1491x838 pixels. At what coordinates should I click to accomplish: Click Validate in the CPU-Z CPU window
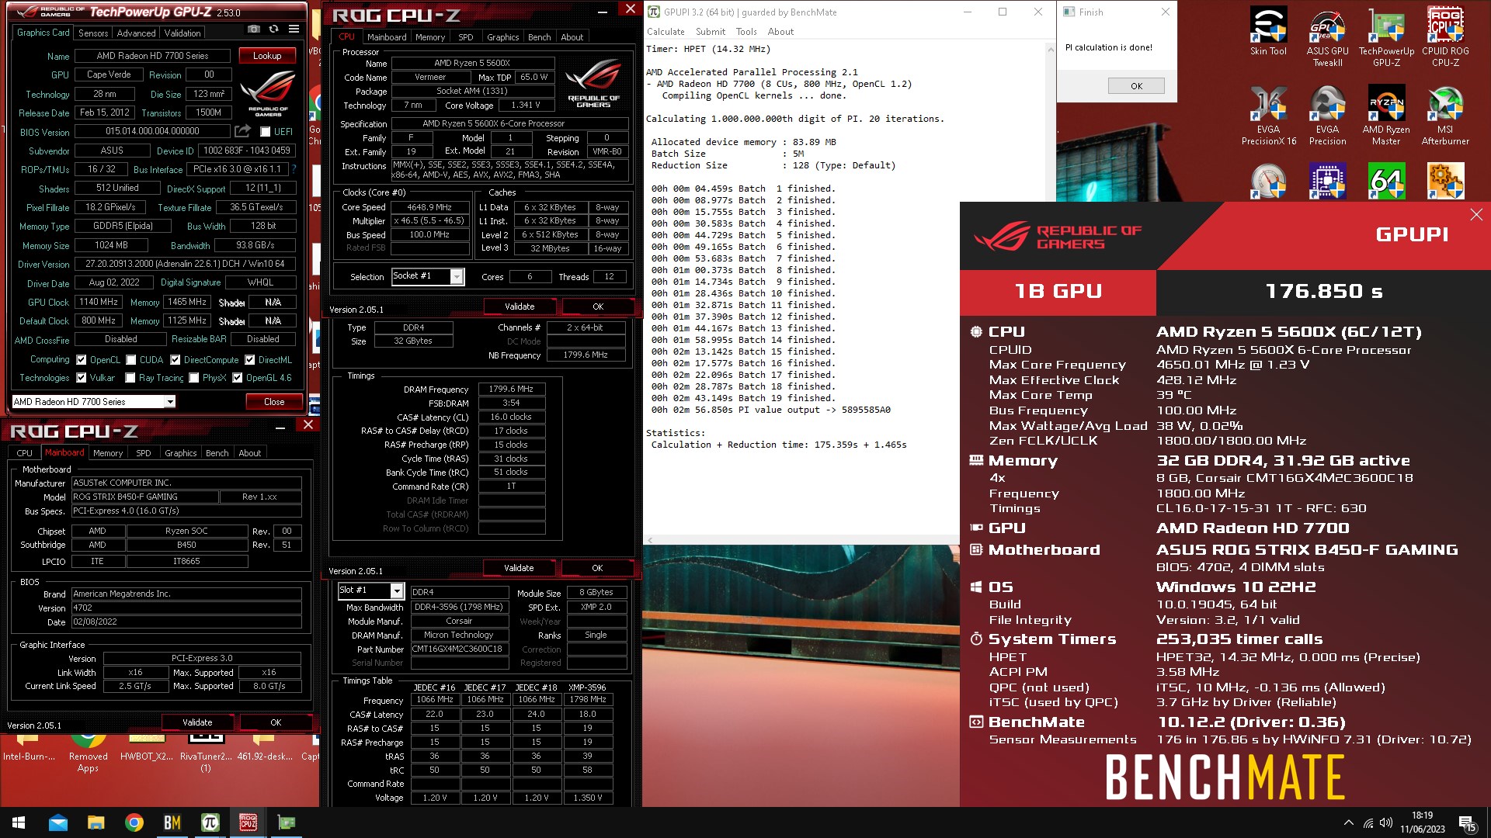(x=520, y=306)
